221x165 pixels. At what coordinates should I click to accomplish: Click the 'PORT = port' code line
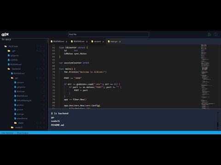[x=81, y=90]
